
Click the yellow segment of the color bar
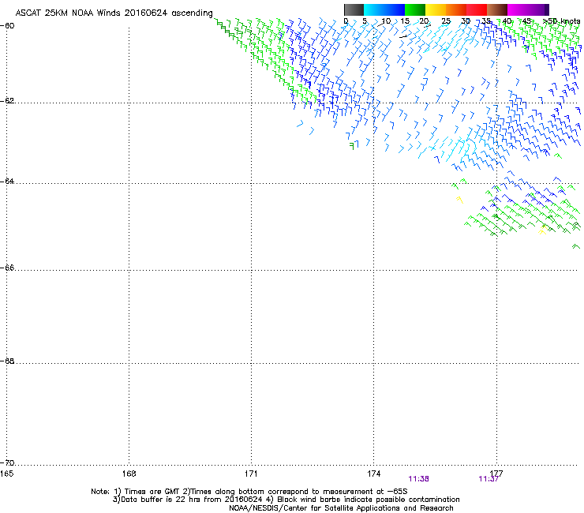coord(436,9)
